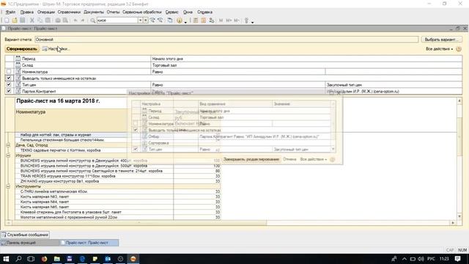Open Microsoft Edge from the taskbar

point(82,259)
